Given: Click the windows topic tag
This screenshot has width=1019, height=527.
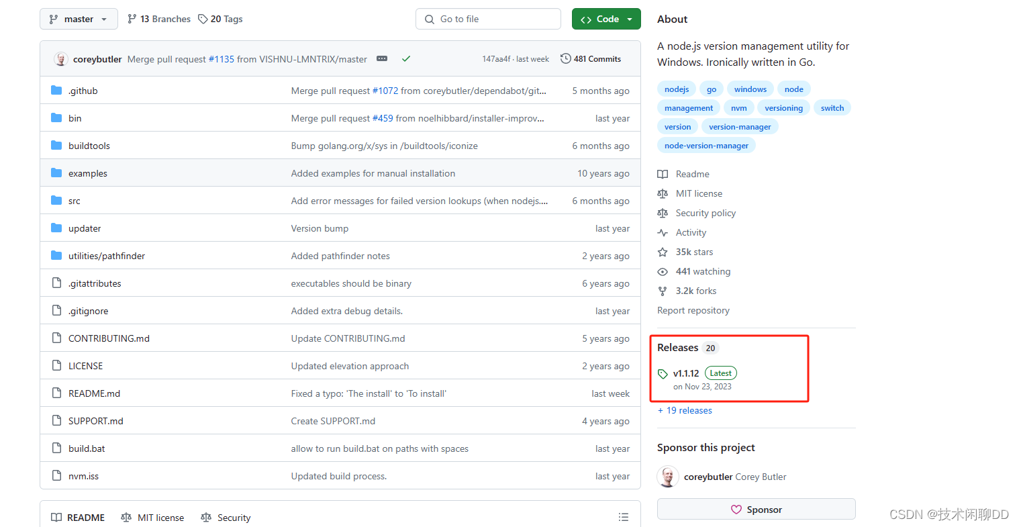Looking at the screenshot, I should pyautogui.click(x=750, y=89).
